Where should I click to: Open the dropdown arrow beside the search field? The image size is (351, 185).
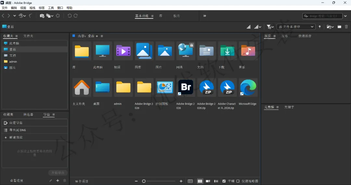tap(345, 16)
